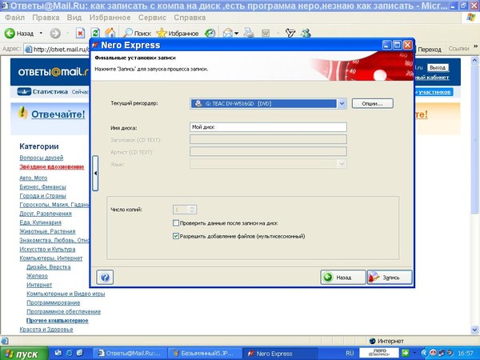Open the Избранное favorites star button

coord(178,33)
